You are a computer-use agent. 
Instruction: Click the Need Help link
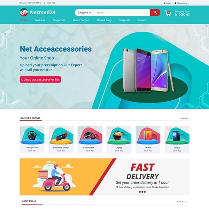tap(51, 3)
